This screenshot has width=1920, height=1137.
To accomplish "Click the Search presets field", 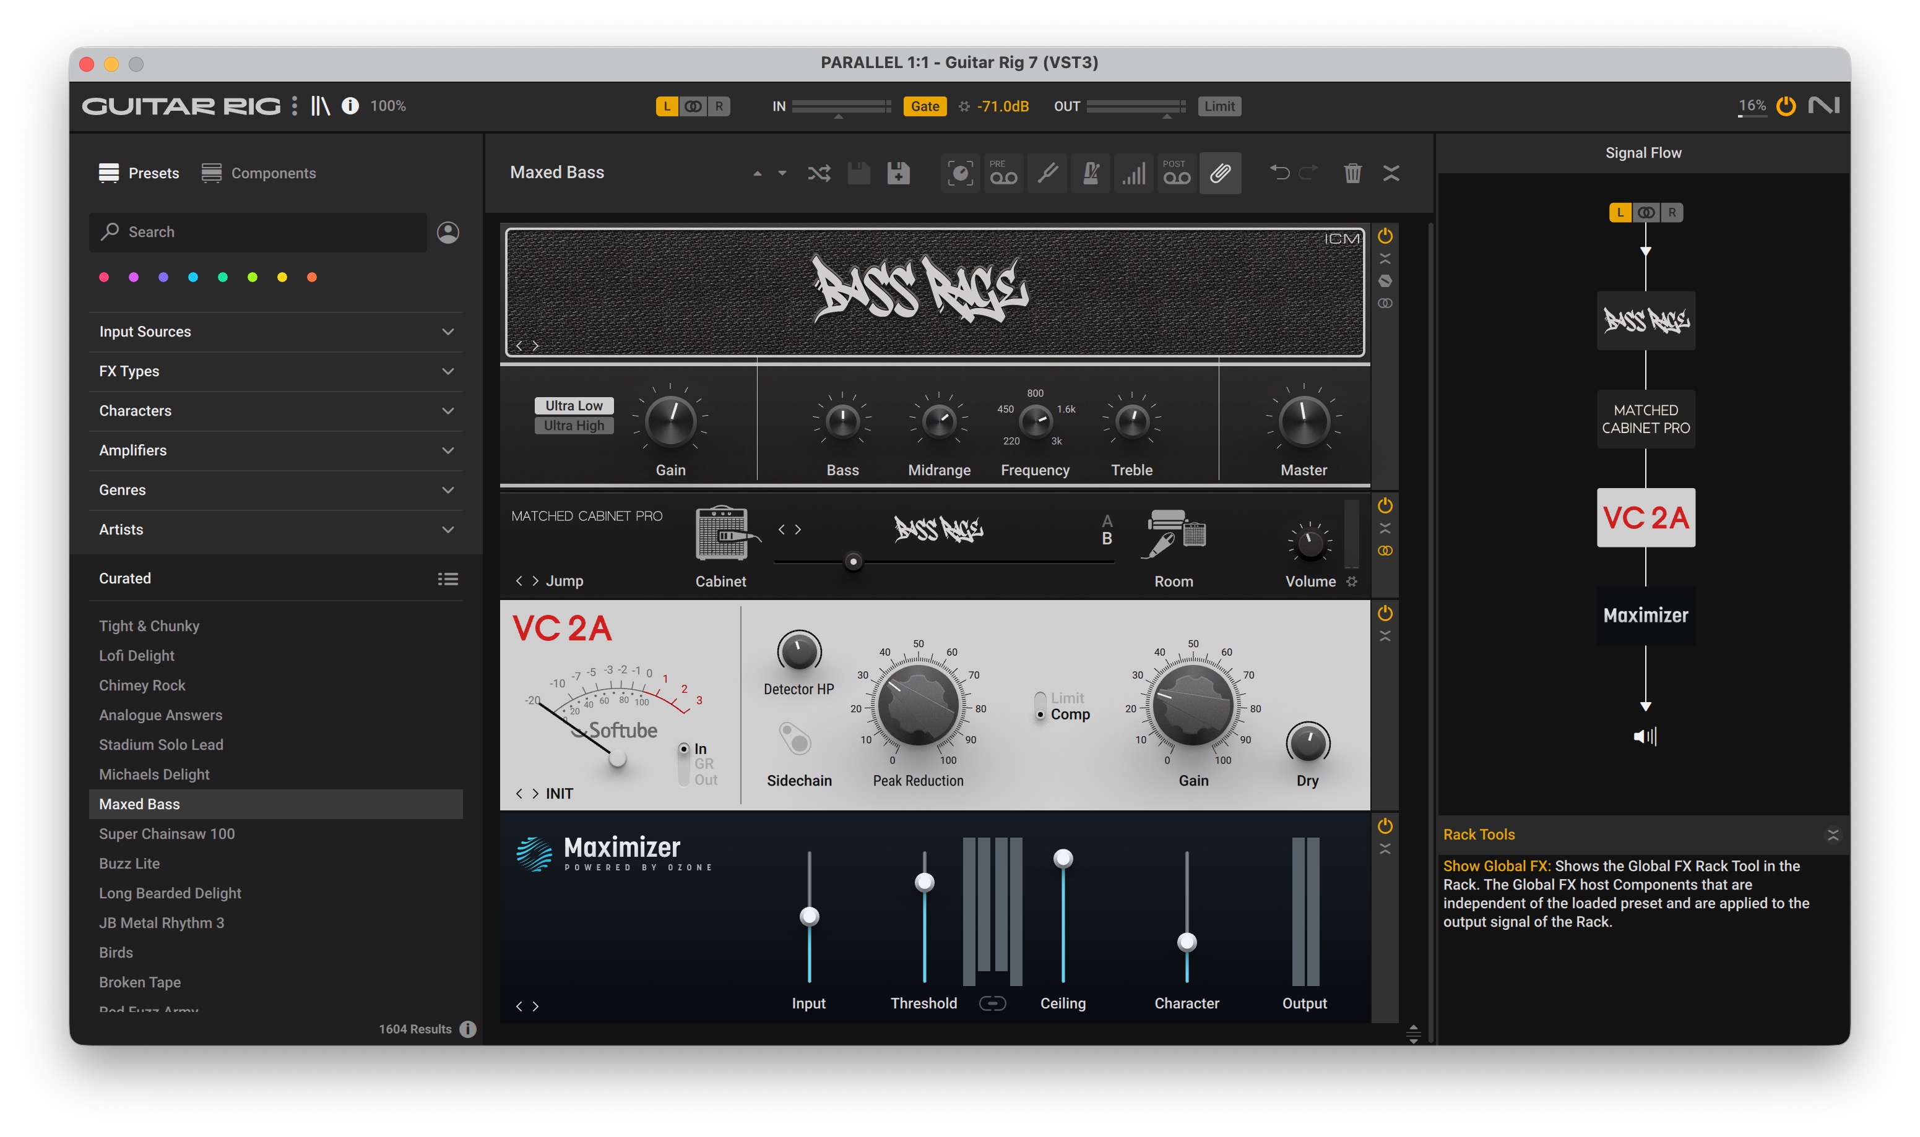I will click(258, 232).
